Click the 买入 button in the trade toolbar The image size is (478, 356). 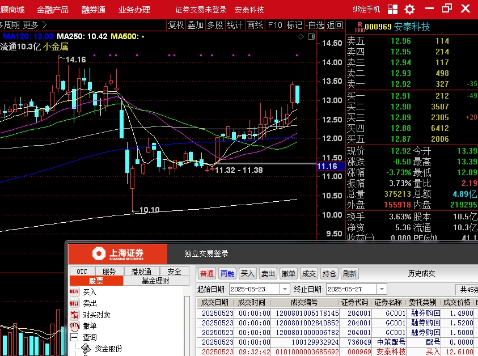click(x=248, y=273)
